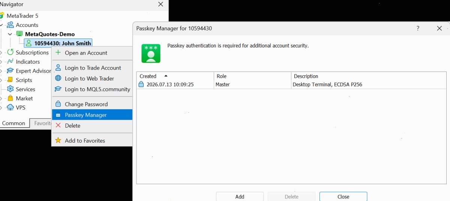The height and width of the screenshot is (201, 450).
Task: Switch to the Common tab in Navigator
Action: (13, 123)
